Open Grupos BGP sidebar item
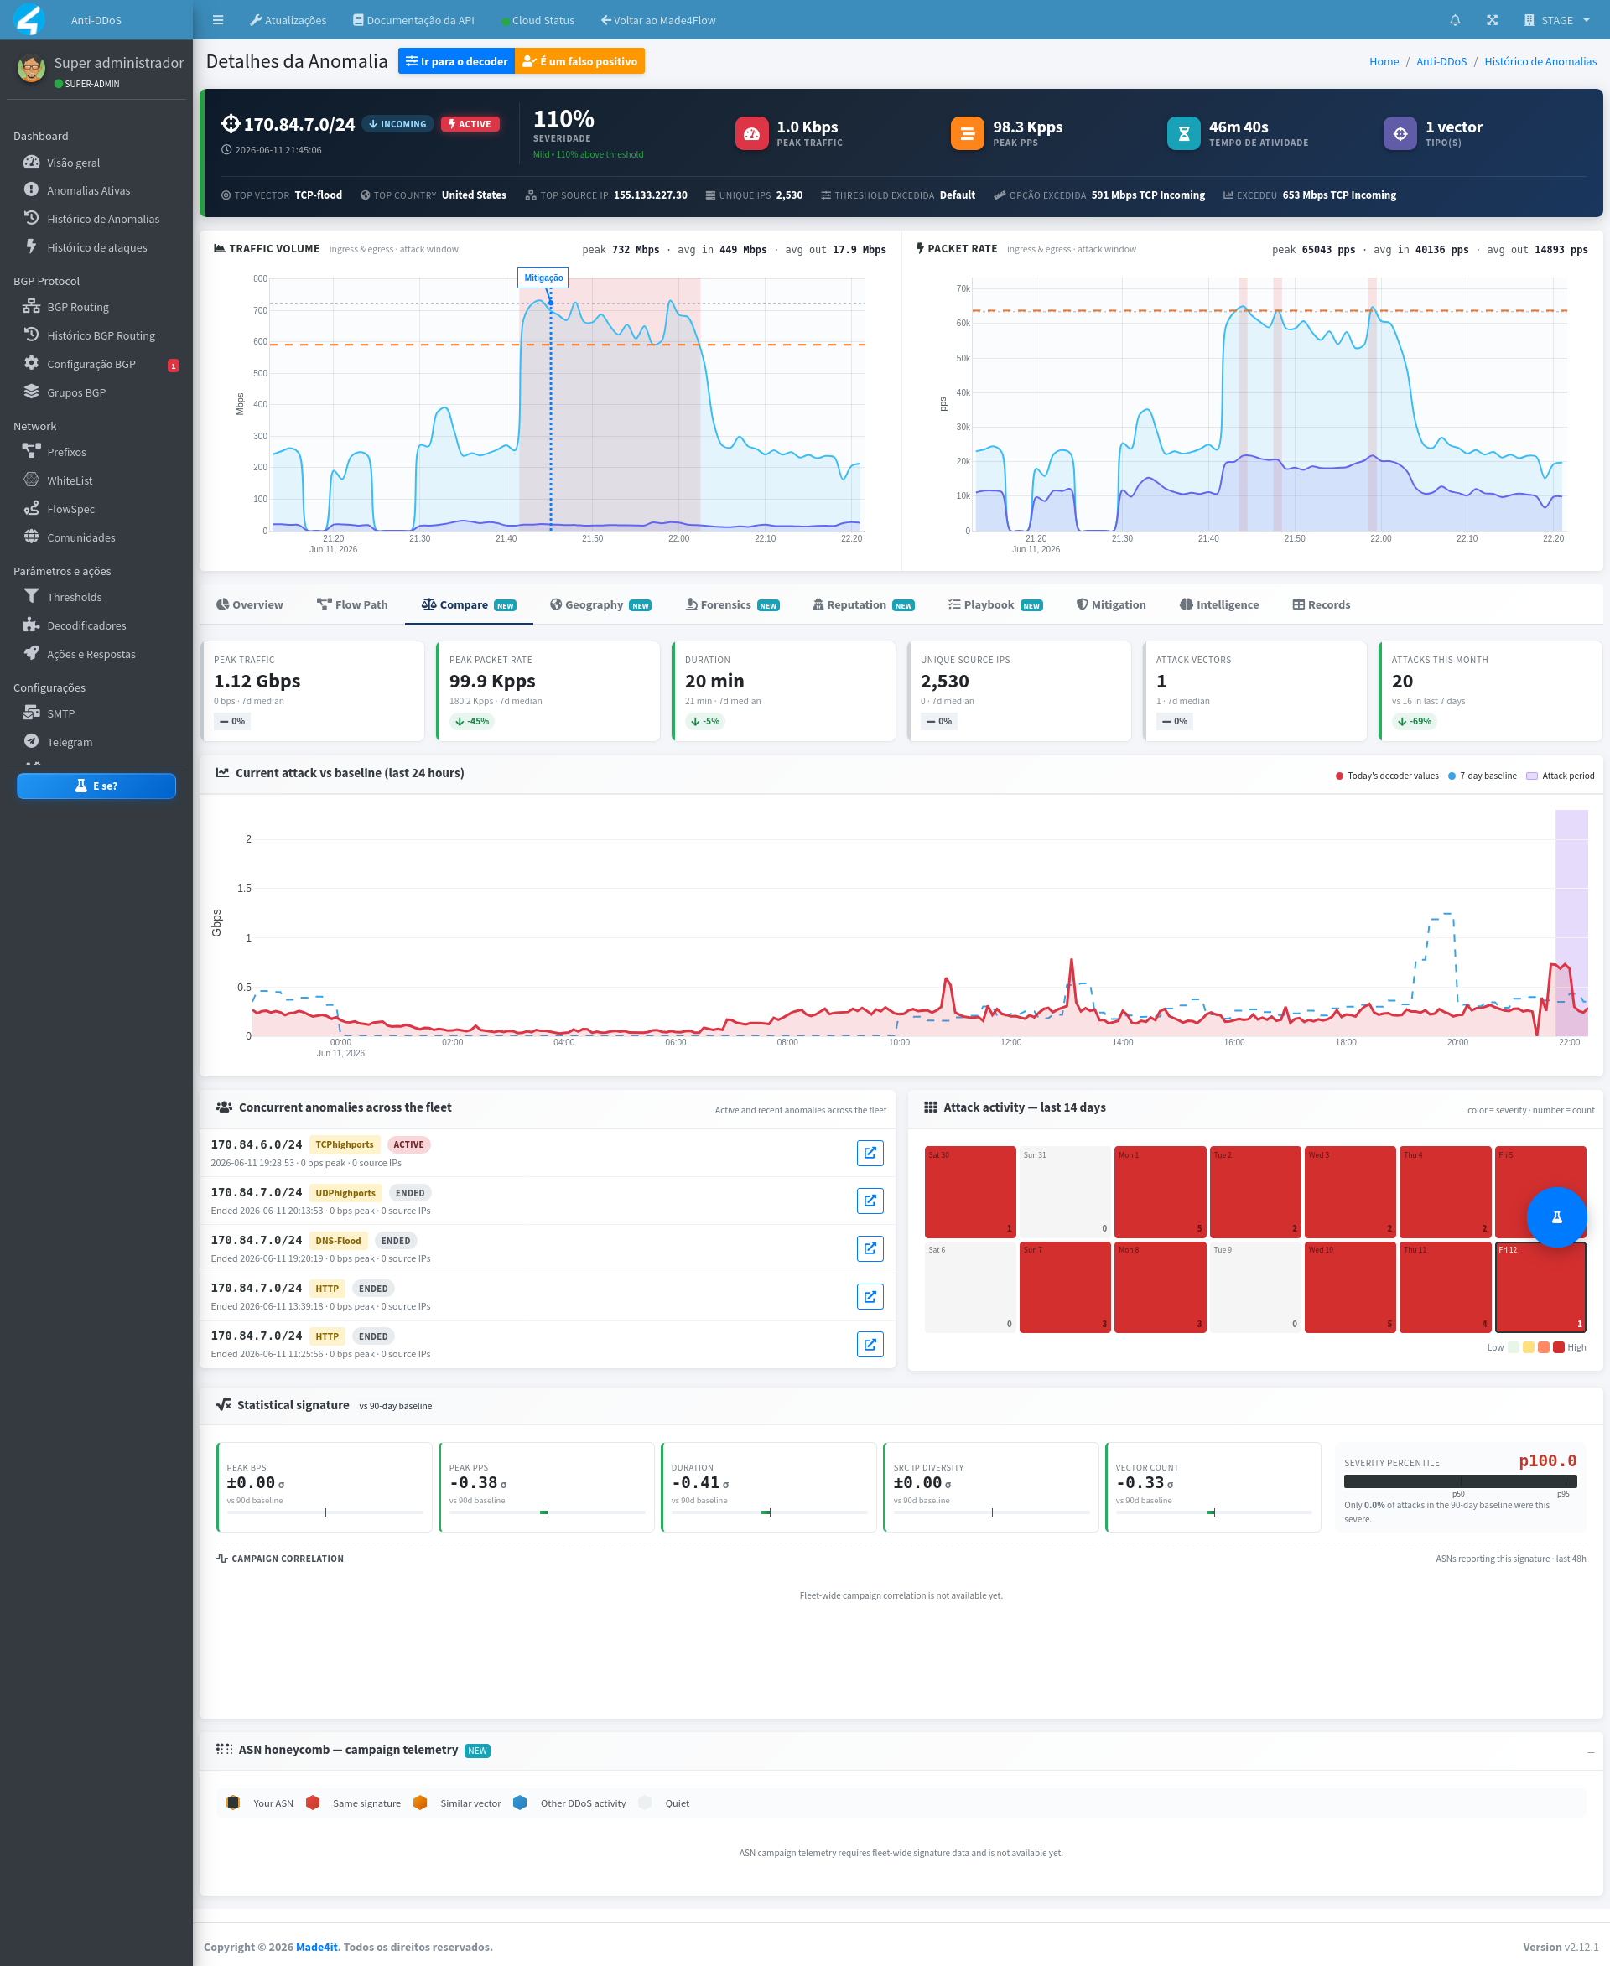Image resolution: width=1610 pixels, height=1966 pixels. (96, 392)
